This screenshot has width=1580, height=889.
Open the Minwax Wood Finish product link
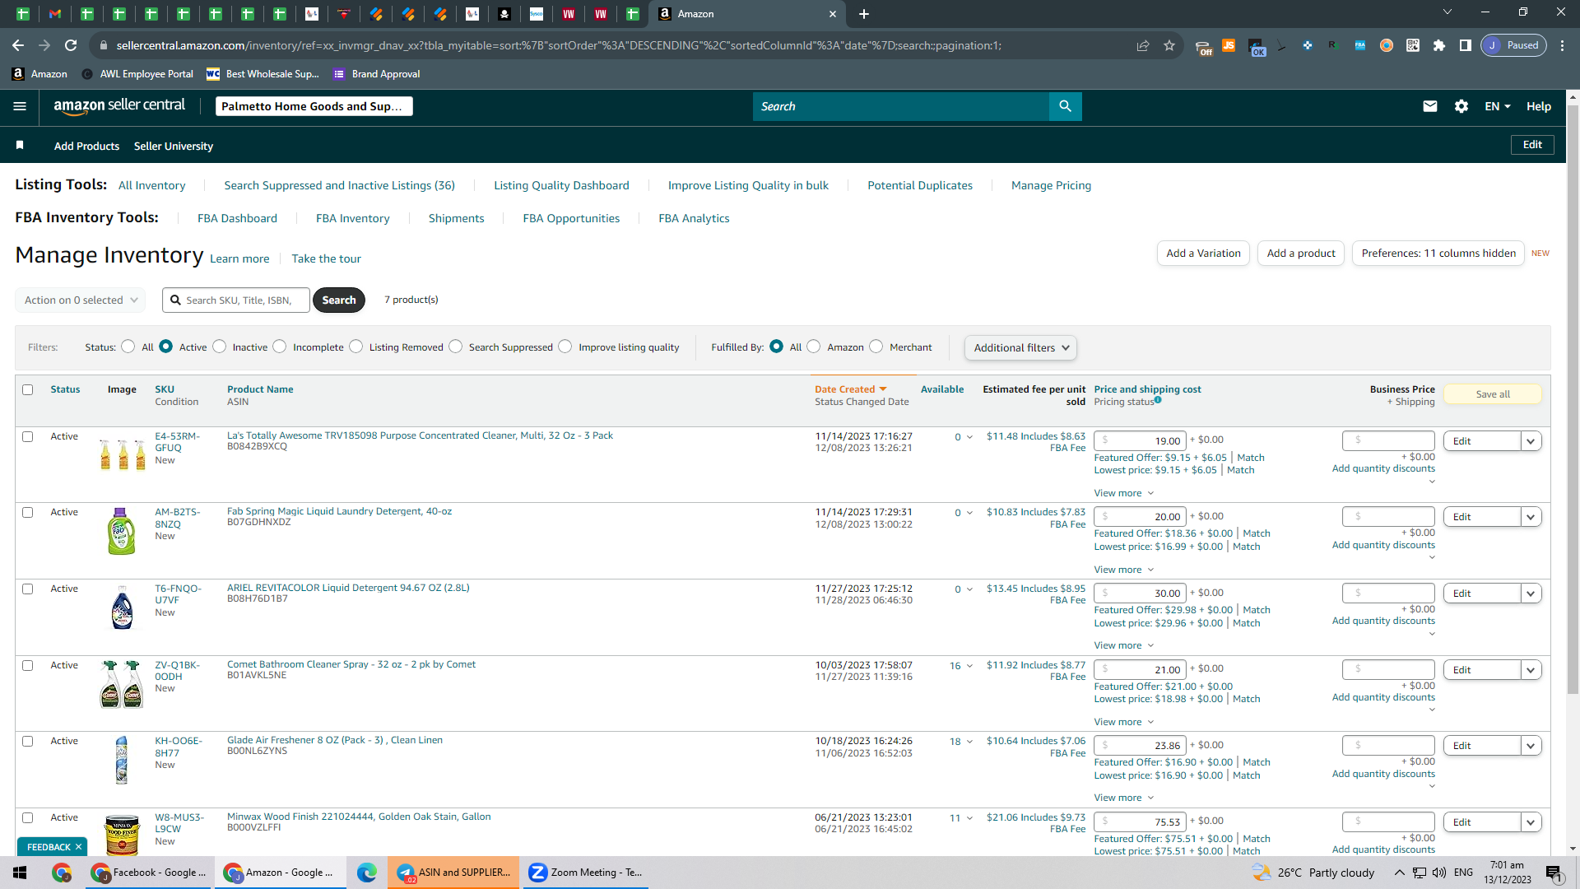pyautogui.click(x=359, y=817)
